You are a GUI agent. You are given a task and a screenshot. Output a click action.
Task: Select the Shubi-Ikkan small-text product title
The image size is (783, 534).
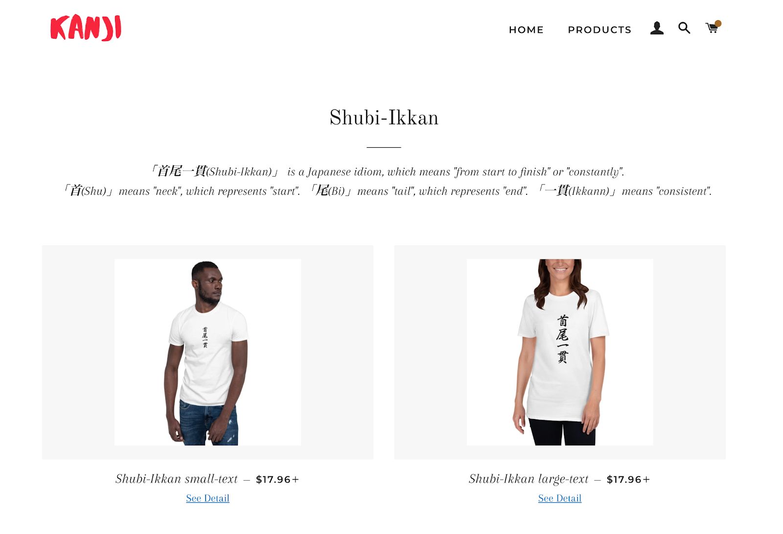pos(177,479)
